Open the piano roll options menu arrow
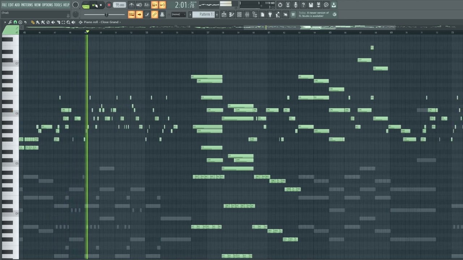 (x=5, y=22)
